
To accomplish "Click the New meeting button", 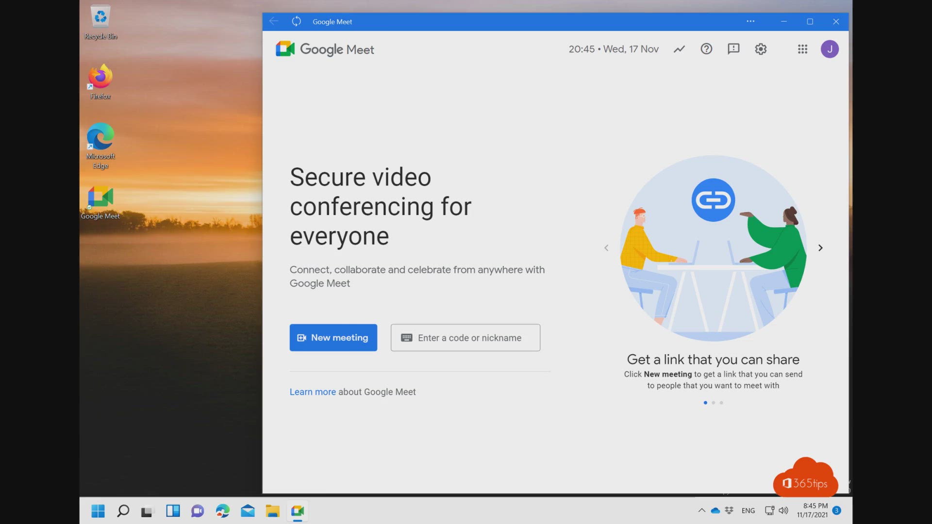I will [x=333, y=338].
